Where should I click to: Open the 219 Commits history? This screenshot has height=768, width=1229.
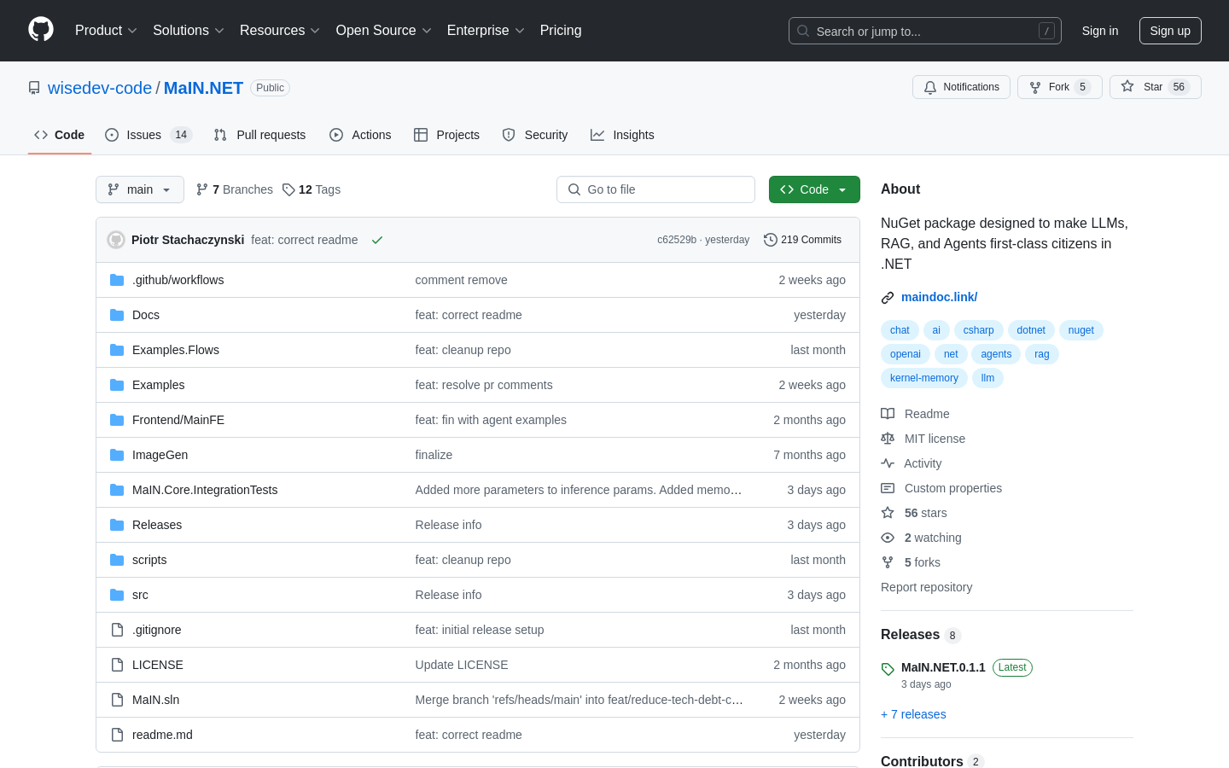click(x=803, y=240)
